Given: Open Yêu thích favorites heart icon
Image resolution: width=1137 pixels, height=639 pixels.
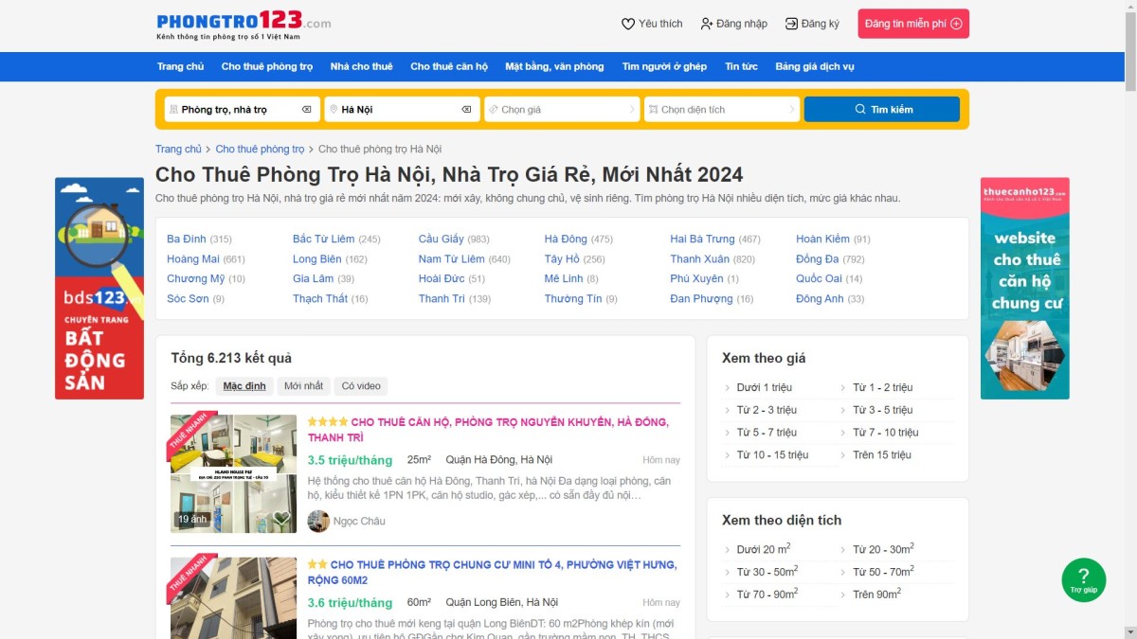Looking at the screenshot, I should pos(628,24).
